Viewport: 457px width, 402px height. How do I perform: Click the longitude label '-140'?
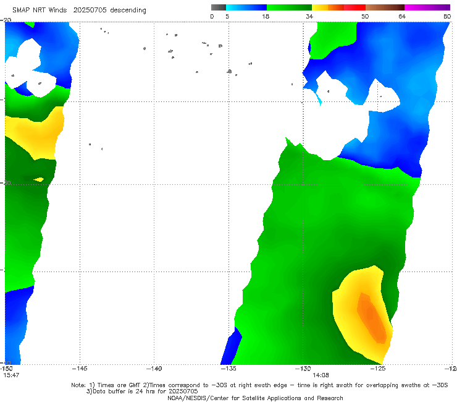[x=154, y=369]
